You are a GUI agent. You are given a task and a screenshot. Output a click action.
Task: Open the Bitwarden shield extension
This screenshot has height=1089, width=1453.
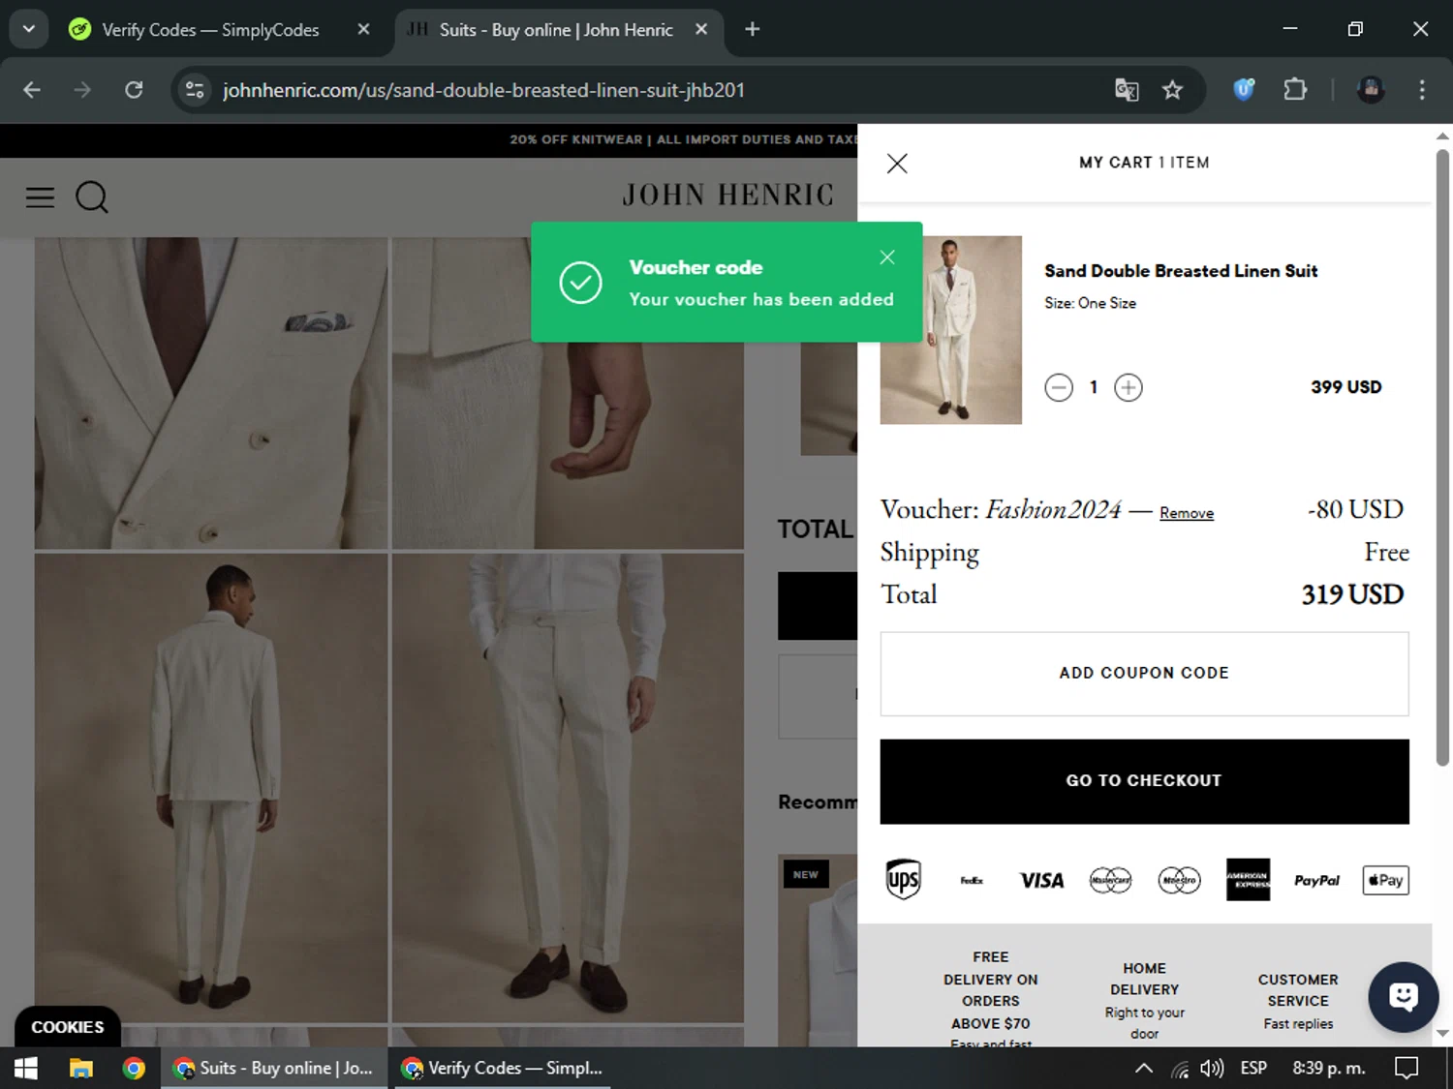(x=1244, y=90)
